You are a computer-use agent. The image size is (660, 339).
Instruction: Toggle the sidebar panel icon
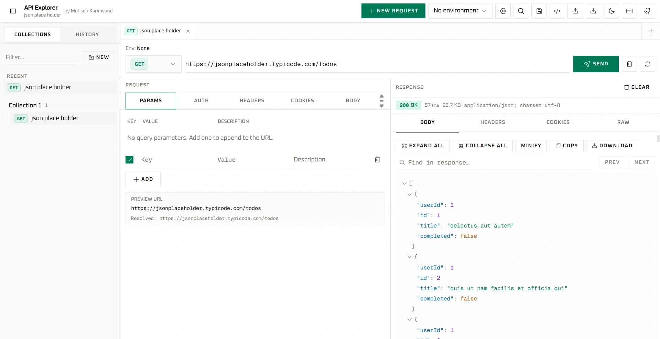(x=13, y=11)
